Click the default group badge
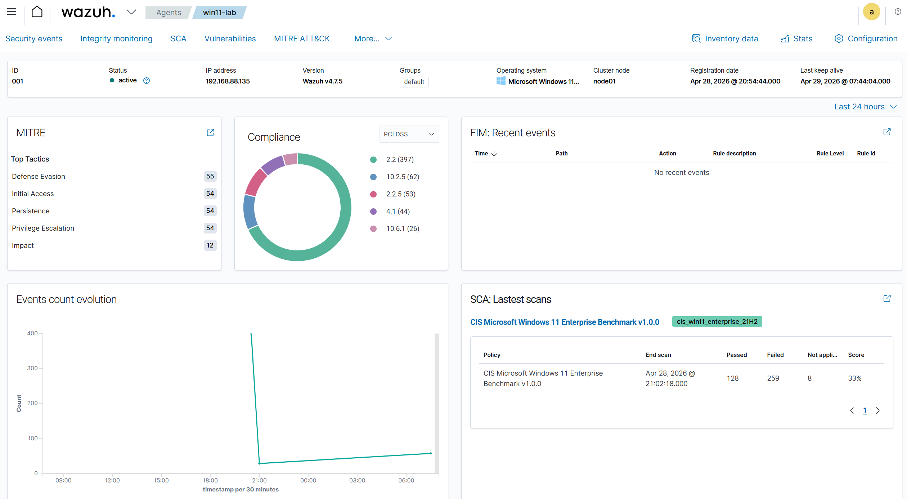The image size is (907, 499). pyautogui.click(x=414, y=82)
